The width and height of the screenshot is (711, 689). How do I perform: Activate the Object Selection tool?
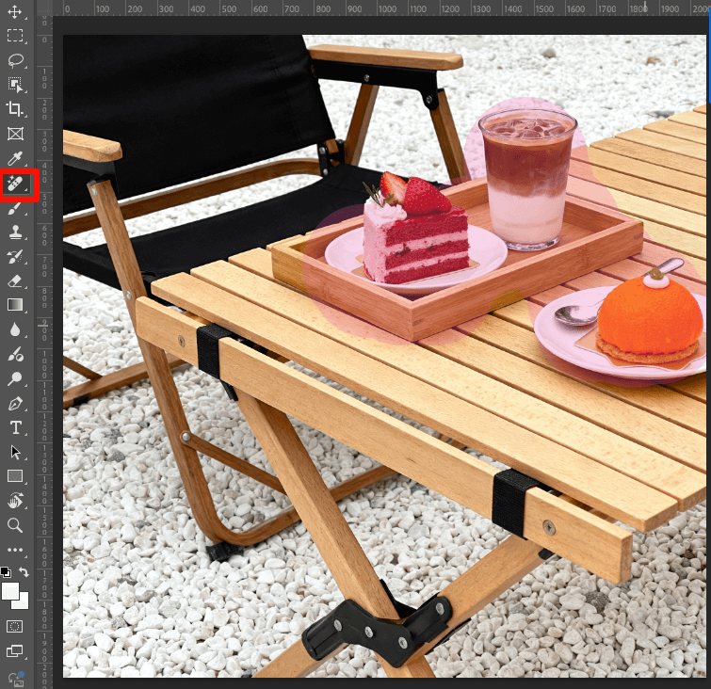[x=15, y=85]
